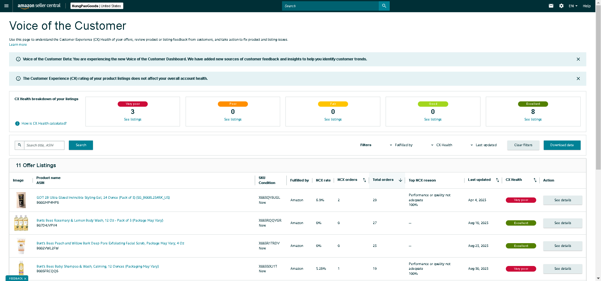
Task: Open the EN language dropdown
Action: click(x=573, y=6)
